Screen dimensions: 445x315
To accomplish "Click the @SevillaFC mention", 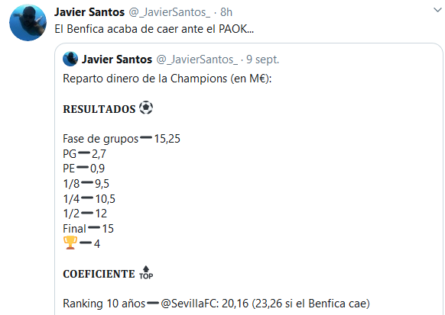I will pyautogui.click(x=189, y=304).
